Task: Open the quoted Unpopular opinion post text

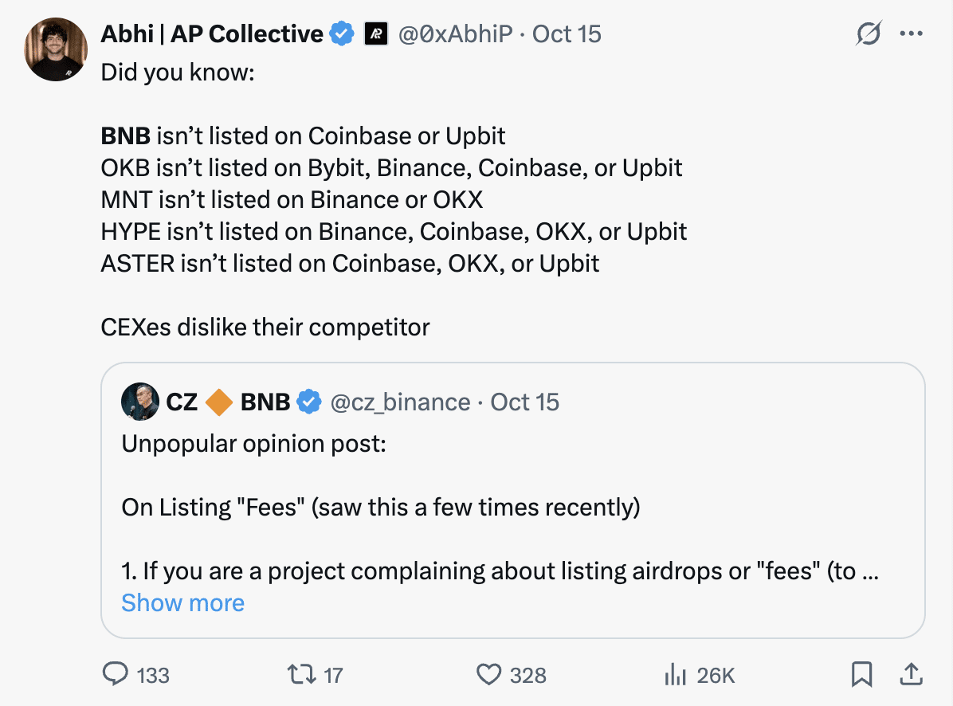Action: click(x=253, y=443)
